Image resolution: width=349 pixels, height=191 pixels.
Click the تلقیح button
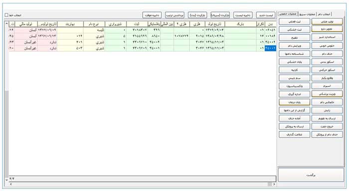(x=295, y=37)
